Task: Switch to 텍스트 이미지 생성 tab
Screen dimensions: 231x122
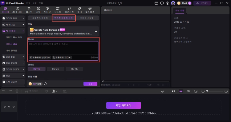Action: (x=63, y=18)
